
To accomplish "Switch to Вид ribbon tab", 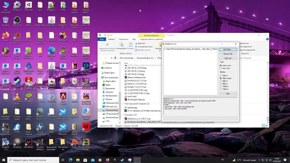I will pos(134,39).
